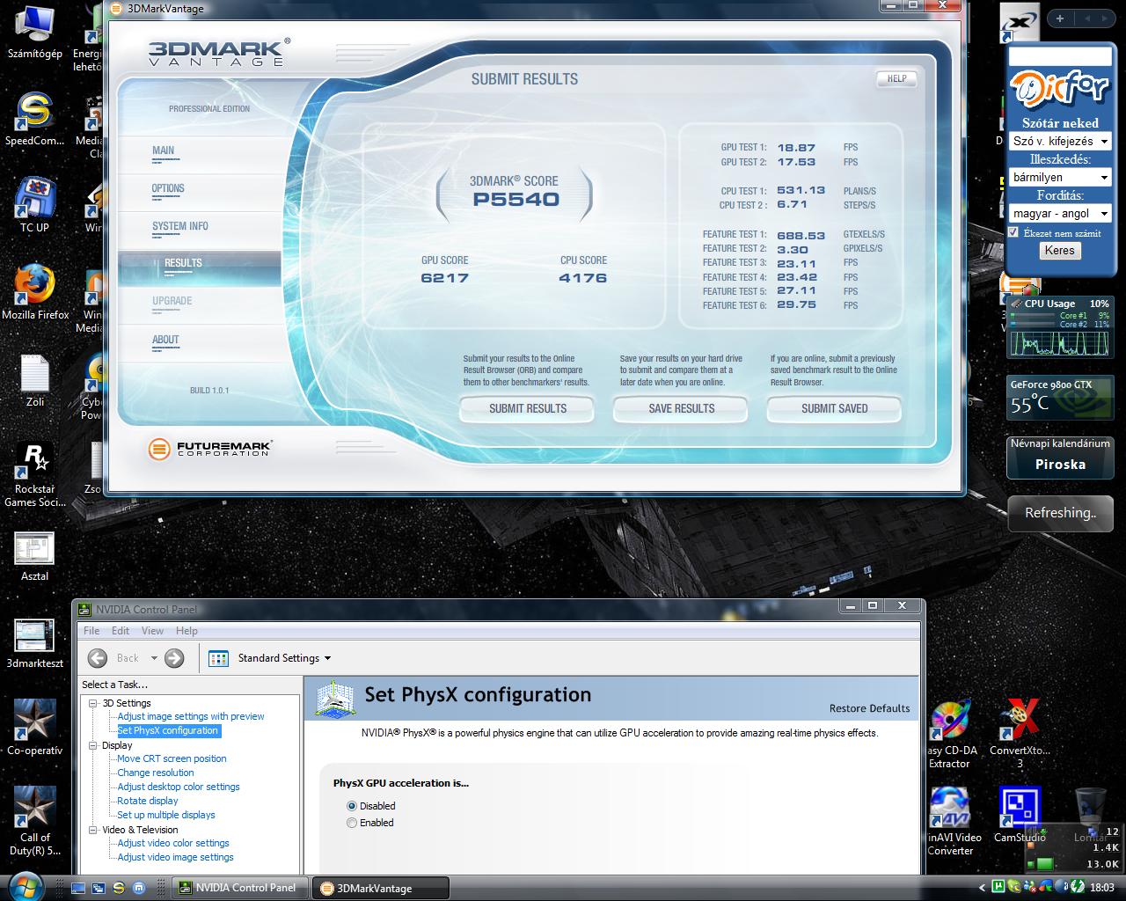Click the Futuremark Corporation logo
The height and width of the screenshot is (901, 1126).
pyautogui.click(x=210, y=450)
